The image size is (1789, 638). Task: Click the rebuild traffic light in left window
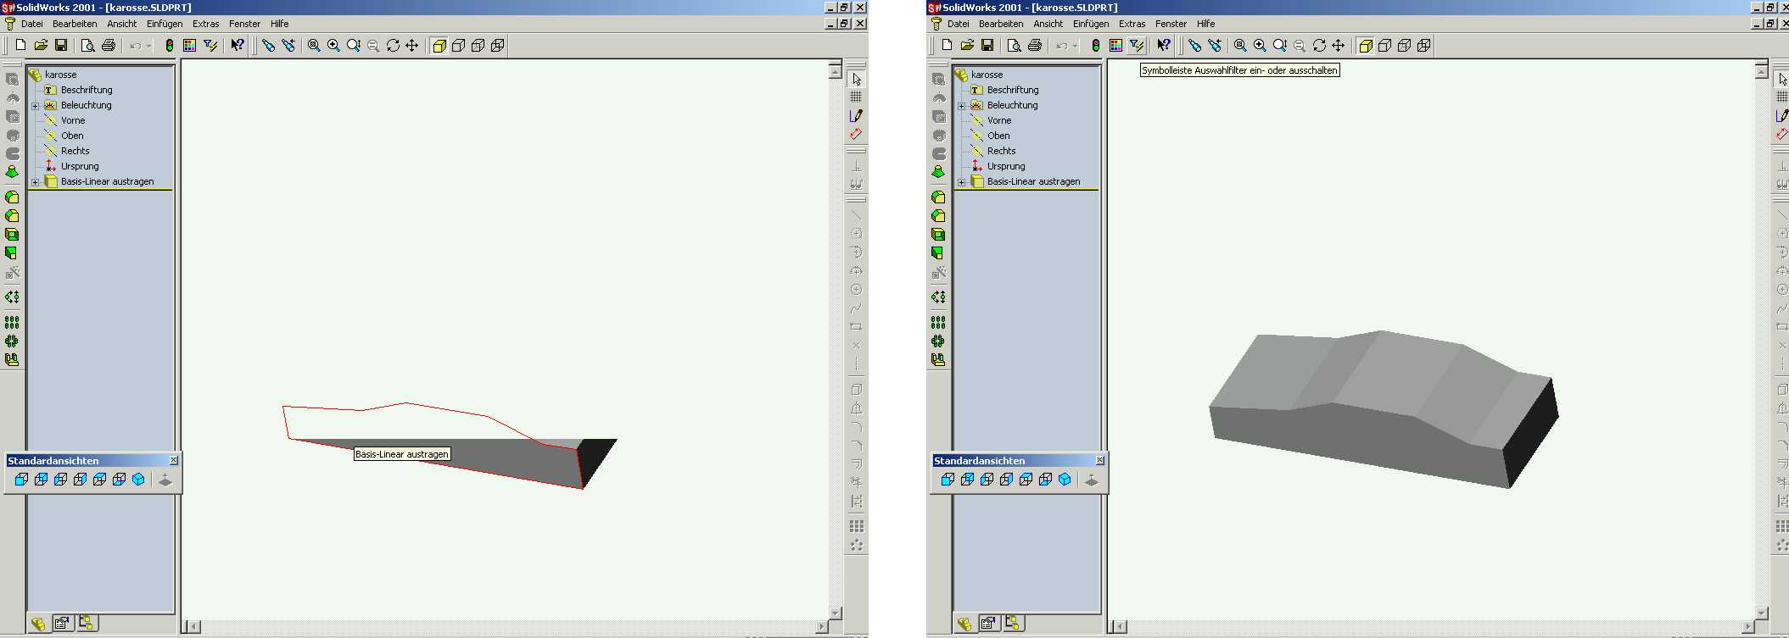(x=169, y=45)
